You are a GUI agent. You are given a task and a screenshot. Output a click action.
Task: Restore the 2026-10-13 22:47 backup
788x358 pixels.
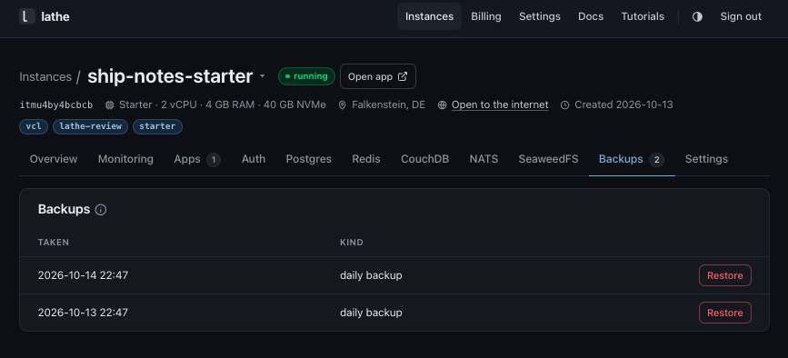(x=724, y=313)
